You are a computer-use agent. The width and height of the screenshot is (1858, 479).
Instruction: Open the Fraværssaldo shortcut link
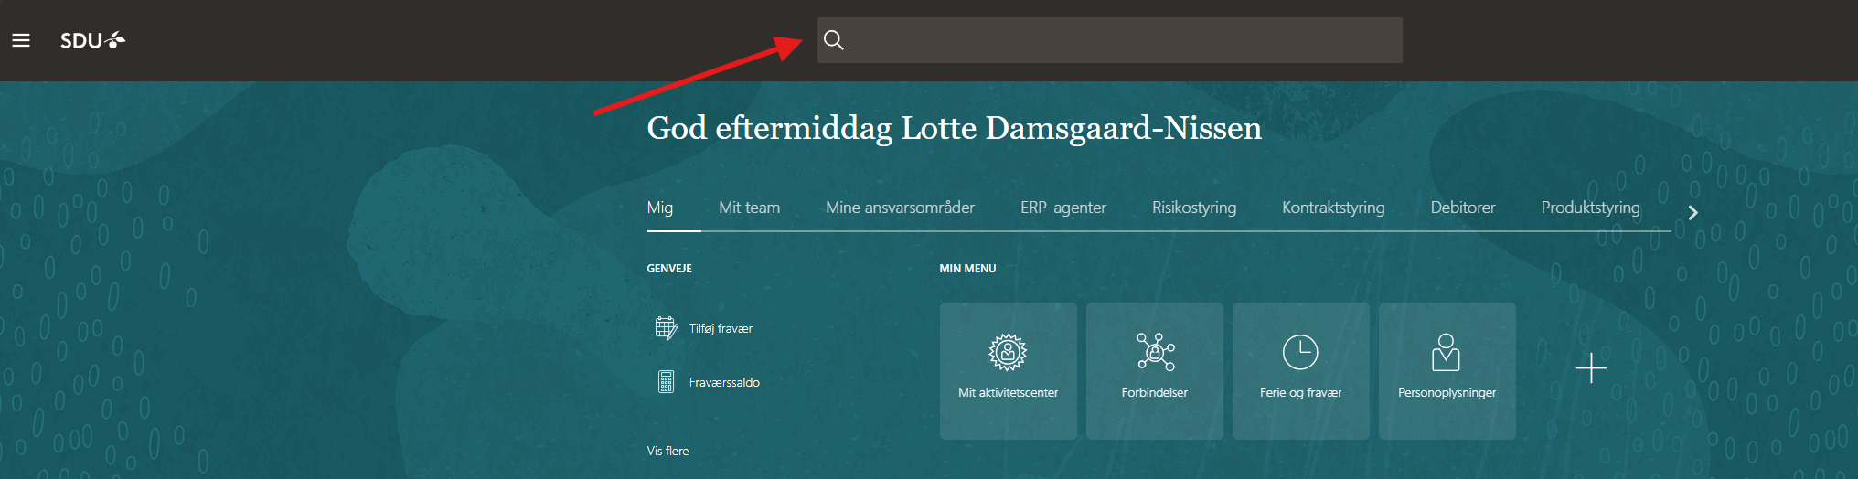pyautogui.click(x=724, y=382)
